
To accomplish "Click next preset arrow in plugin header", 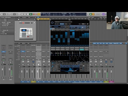I will pos(58,24).
